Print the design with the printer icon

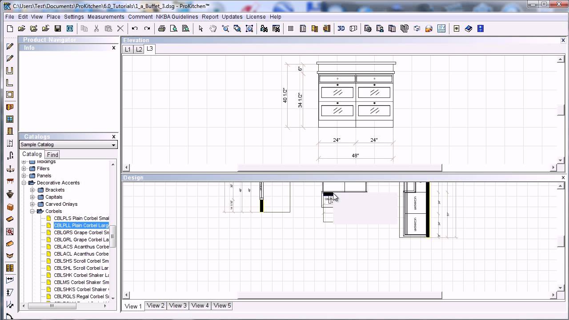(161, 28)
